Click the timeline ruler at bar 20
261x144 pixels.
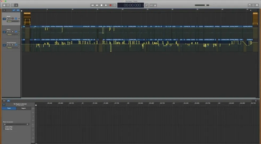pyautogui.click(x=122, y=10)
